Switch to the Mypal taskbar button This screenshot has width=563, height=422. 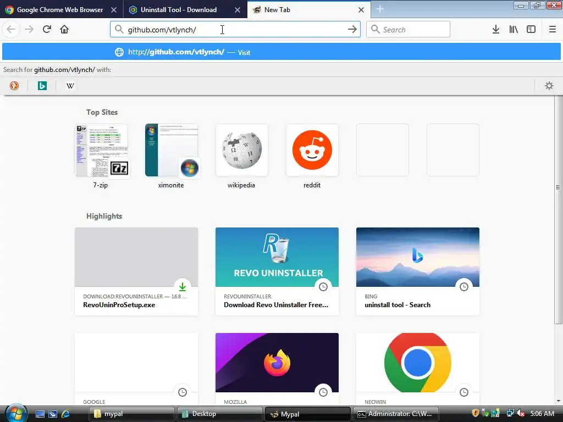pos(307,414)
